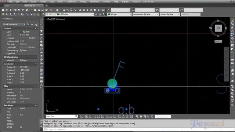Viewport: 235px width, 132px height.
Task: Click the Table Style icon
Action: (157, 10)
